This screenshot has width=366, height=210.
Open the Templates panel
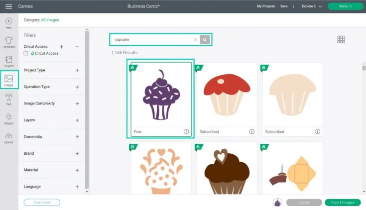click(x=8, y=42)
